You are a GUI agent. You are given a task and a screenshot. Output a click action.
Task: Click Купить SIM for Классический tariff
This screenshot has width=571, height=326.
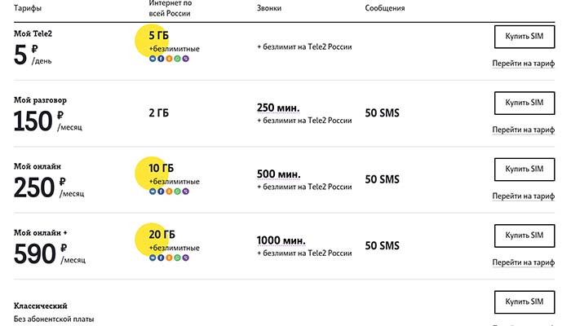(525, 302)
